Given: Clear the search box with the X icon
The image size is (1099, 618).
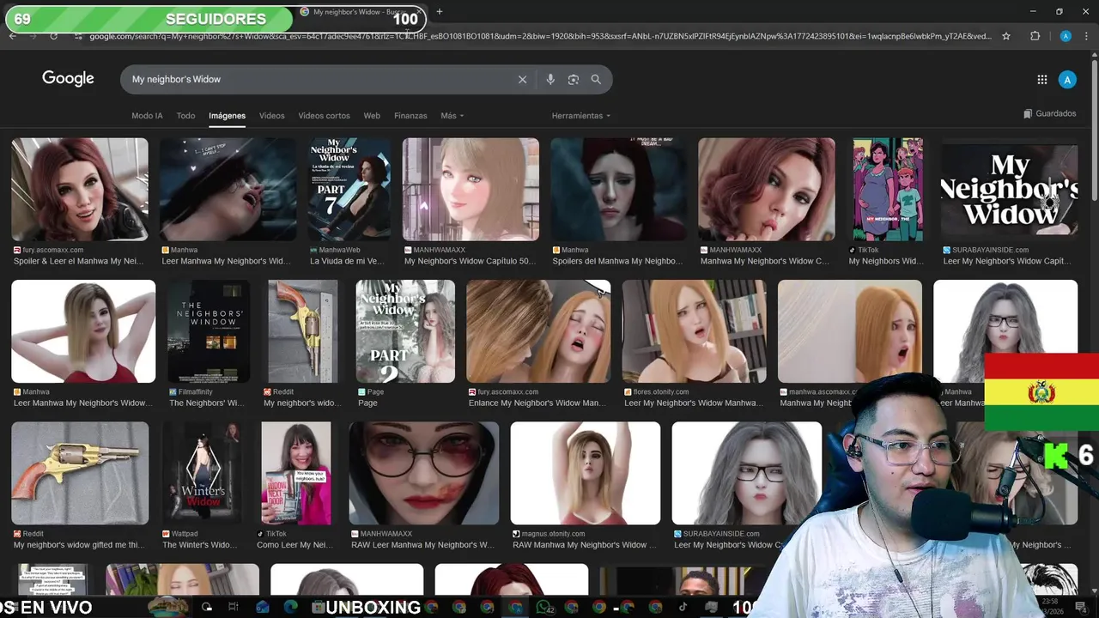Looking at the screenshot, I should point(522,79).
